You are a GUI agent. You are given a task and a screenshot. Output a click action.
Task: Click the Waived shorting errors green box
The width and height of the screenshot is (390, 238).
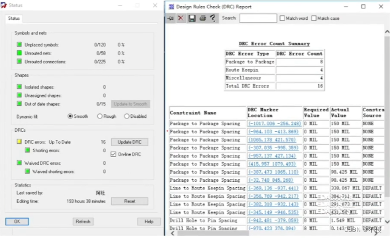click(x=28, y=171)
